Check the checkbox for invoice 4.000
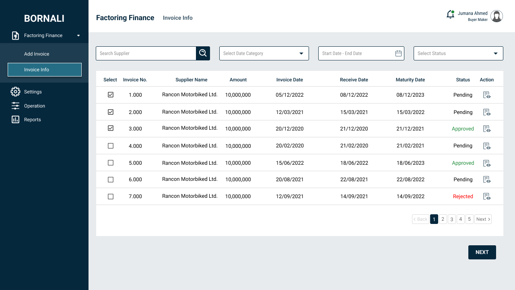Screen dimensions: 515x290 111,146
